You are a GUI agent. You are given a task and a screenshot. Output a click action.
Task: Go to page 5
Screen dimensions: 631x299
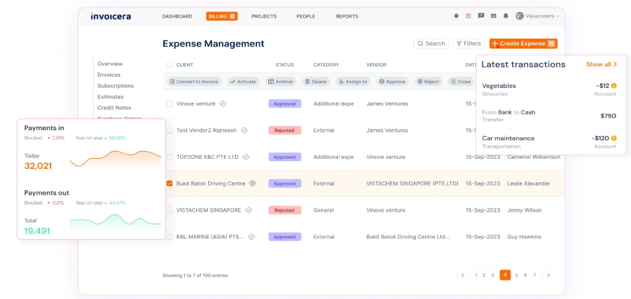pyautogui.click(x=517, y=275)
